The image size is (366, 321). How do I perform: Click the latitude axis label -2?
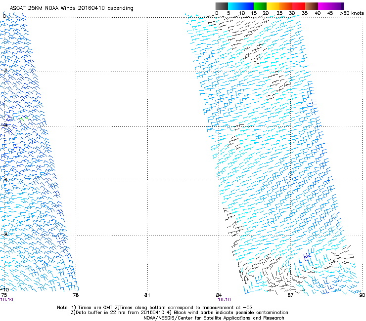click(4, 71)
